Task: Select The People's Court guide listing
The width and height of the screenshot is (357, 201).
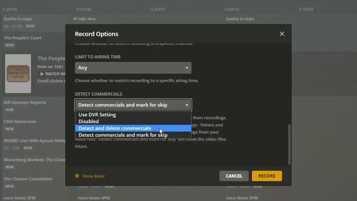Action: pos(22,38)
